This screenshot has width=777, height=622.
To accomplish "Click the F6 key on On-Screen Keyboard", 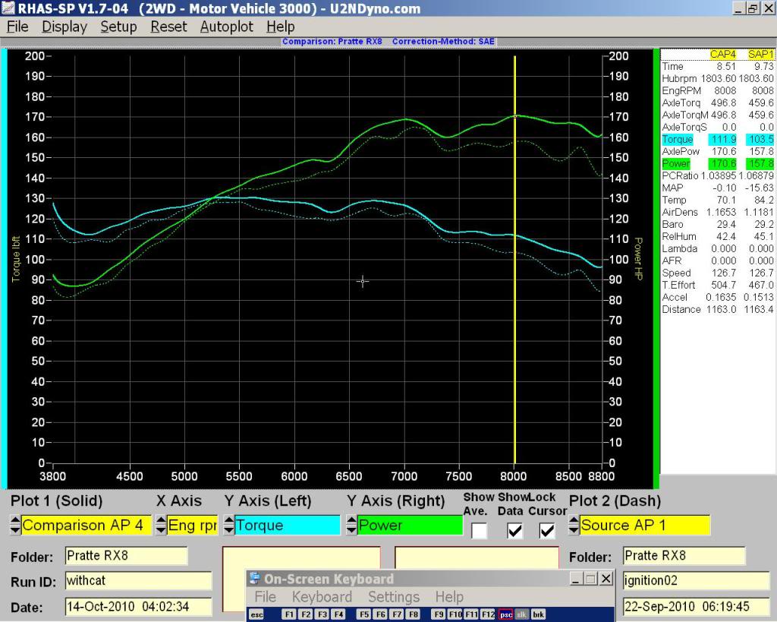I will (x=381, y=614).
